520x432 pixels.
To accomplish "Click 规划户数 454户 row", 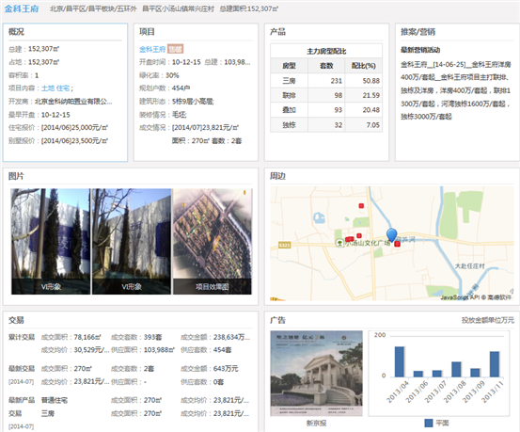I will tap(165, 88).
